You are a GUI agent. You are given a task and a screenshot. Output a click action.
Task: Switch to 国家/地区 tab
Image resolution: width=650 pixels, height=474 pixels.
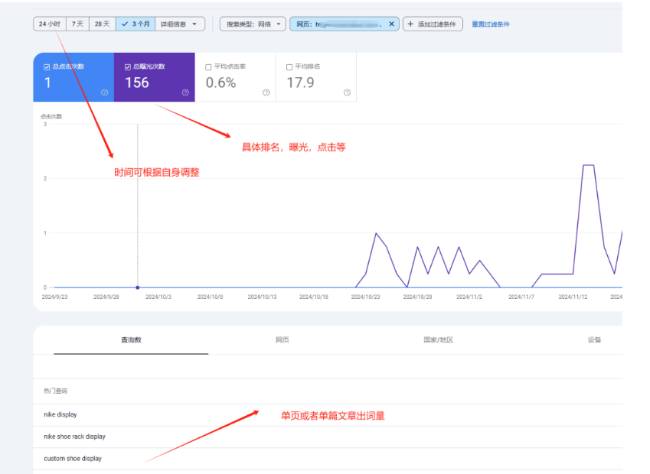(x=439, y=340)
